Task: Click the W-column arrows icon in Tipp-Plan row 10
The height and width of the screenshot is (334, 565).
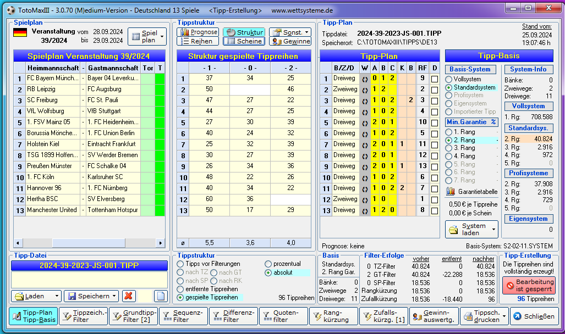Action: tap(365, 177)
